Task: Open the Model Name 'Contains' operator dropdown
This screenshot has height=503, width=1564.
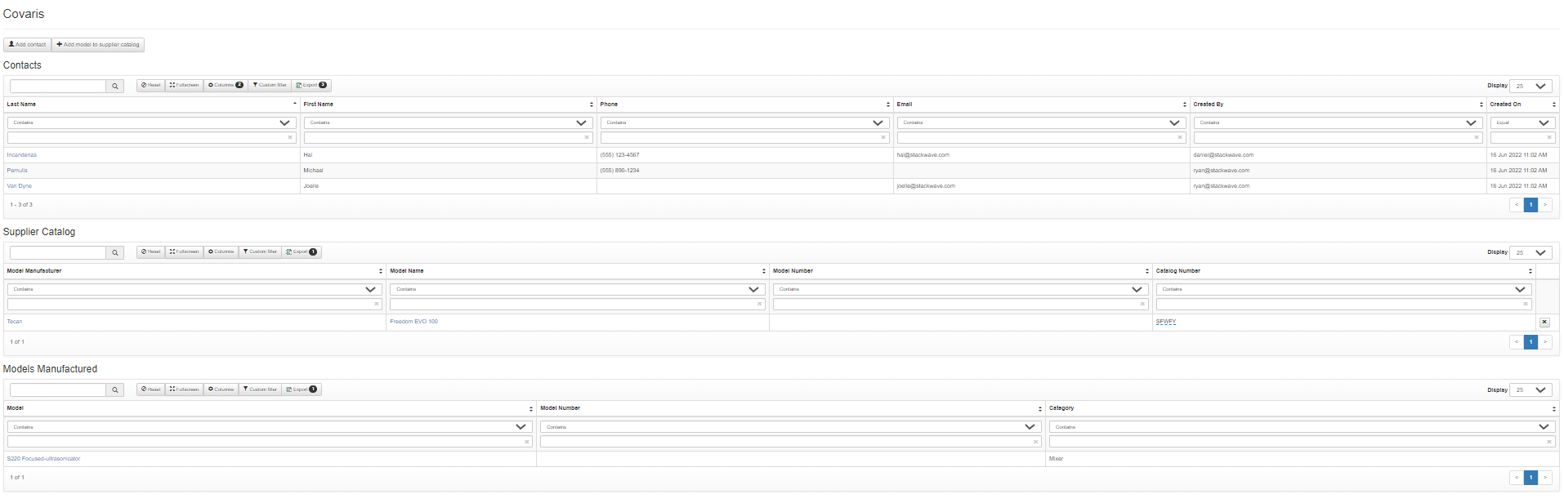Action: tap(577, 289)
